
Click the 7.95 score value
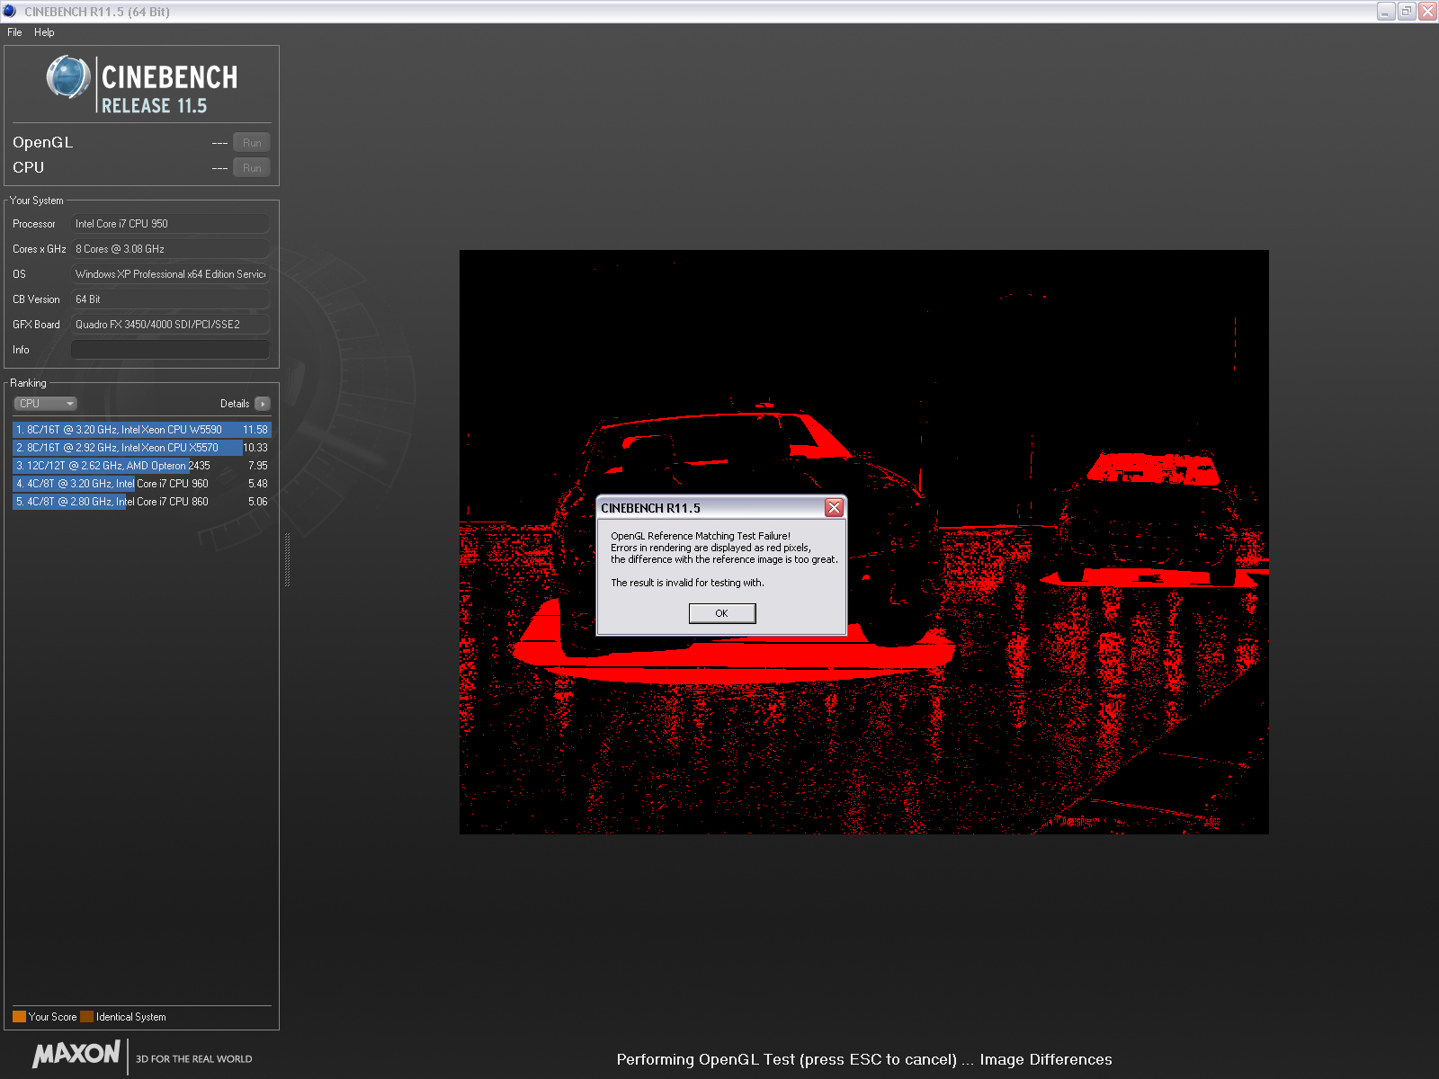point(258,466)
